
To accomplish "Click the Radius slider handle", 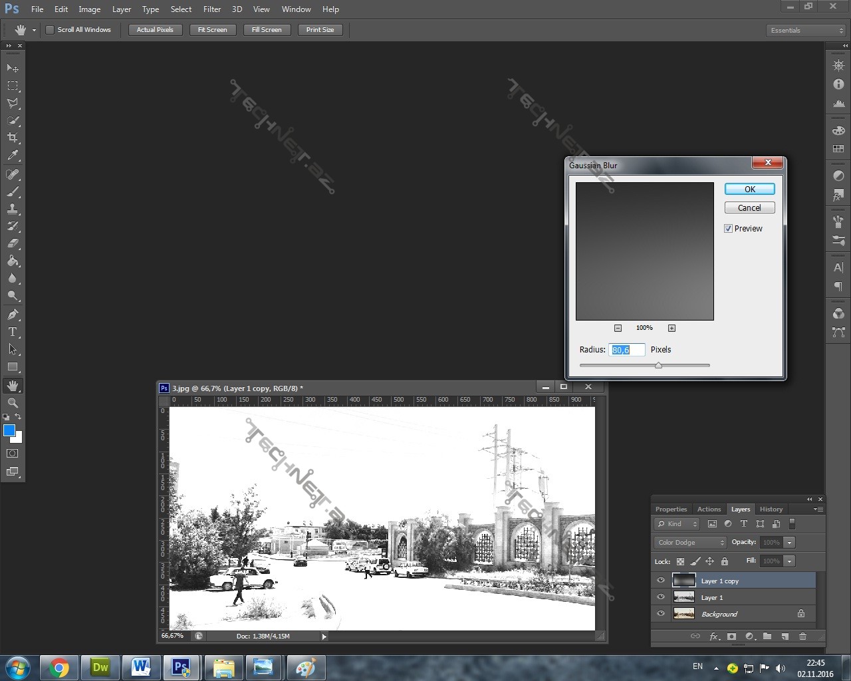I will coord(658,365).
